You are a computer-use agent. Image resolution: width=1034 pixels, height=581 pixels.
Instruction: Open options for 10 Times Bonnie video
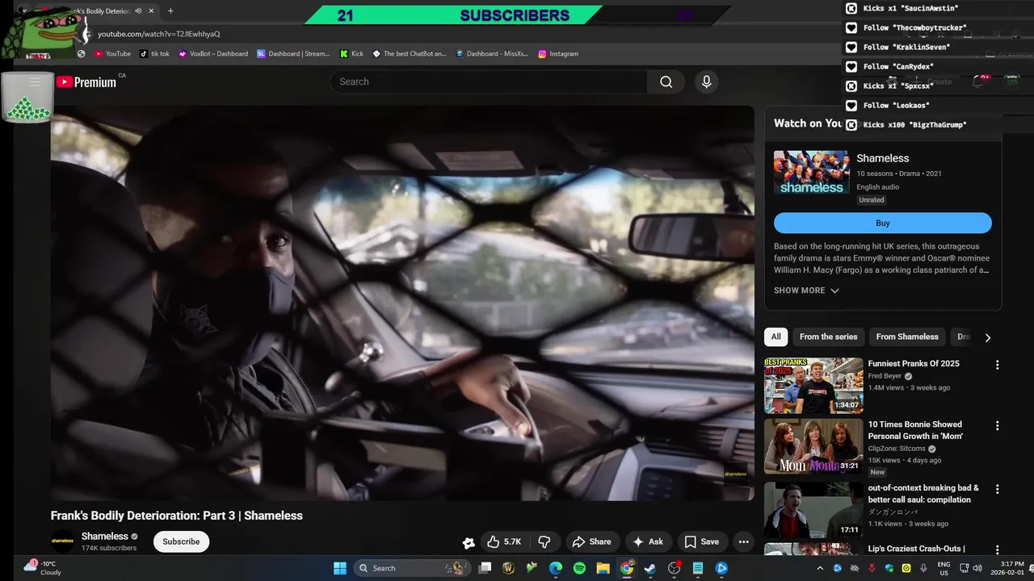[x=997, y=425]
